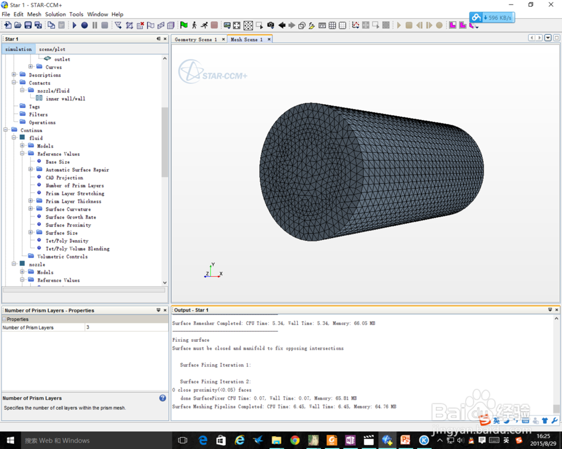Click the fx field function icon
This screenshot has width=562, height=449.
coord(311,25)
